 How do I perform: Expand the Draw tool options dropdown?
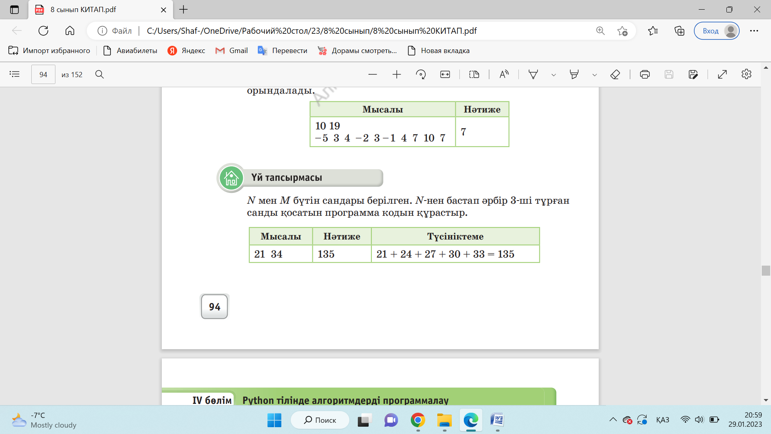coord(554,75)
